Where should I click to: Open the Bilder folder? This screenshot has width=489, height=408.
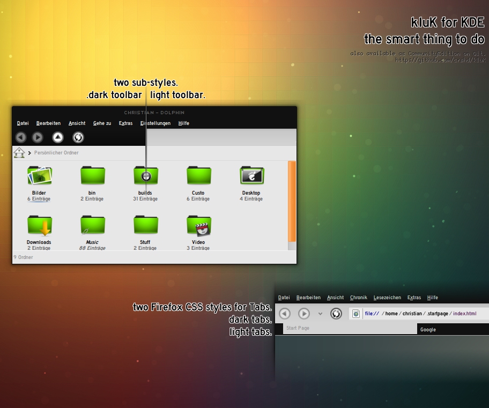tap(39, 176)
